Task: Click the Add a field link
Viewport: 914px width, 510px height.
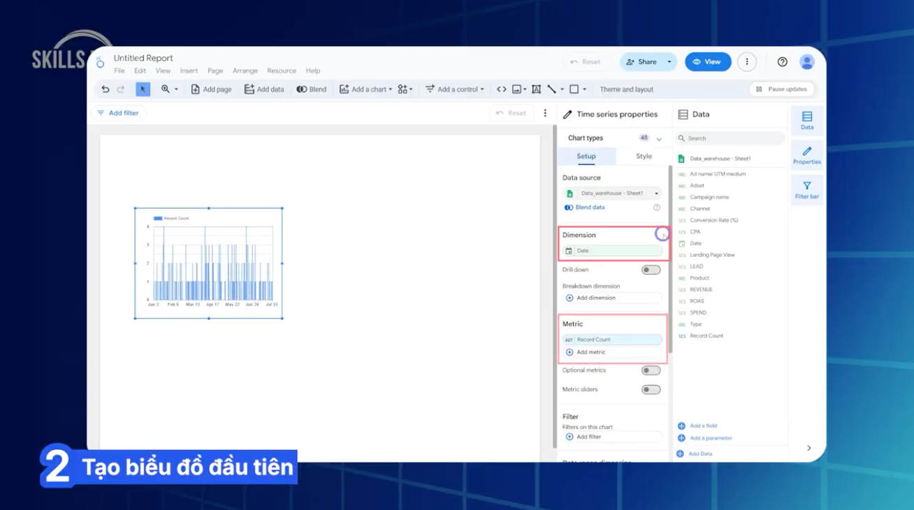Action: [704, 425]
